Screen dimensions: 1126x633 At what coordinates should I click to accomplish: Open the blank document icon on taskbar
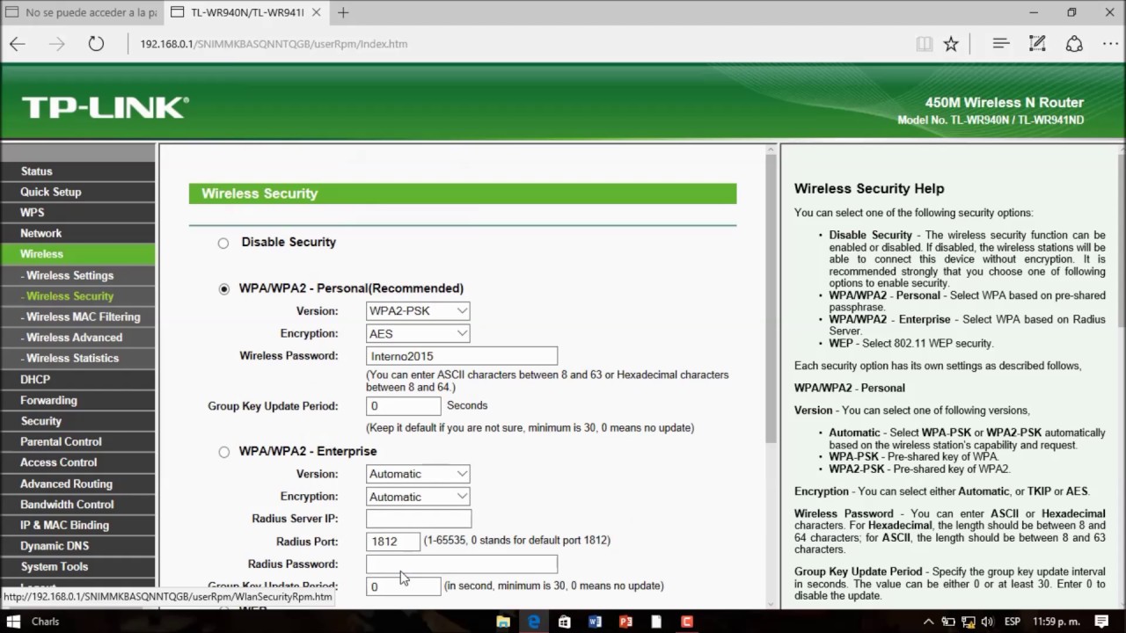657,622
